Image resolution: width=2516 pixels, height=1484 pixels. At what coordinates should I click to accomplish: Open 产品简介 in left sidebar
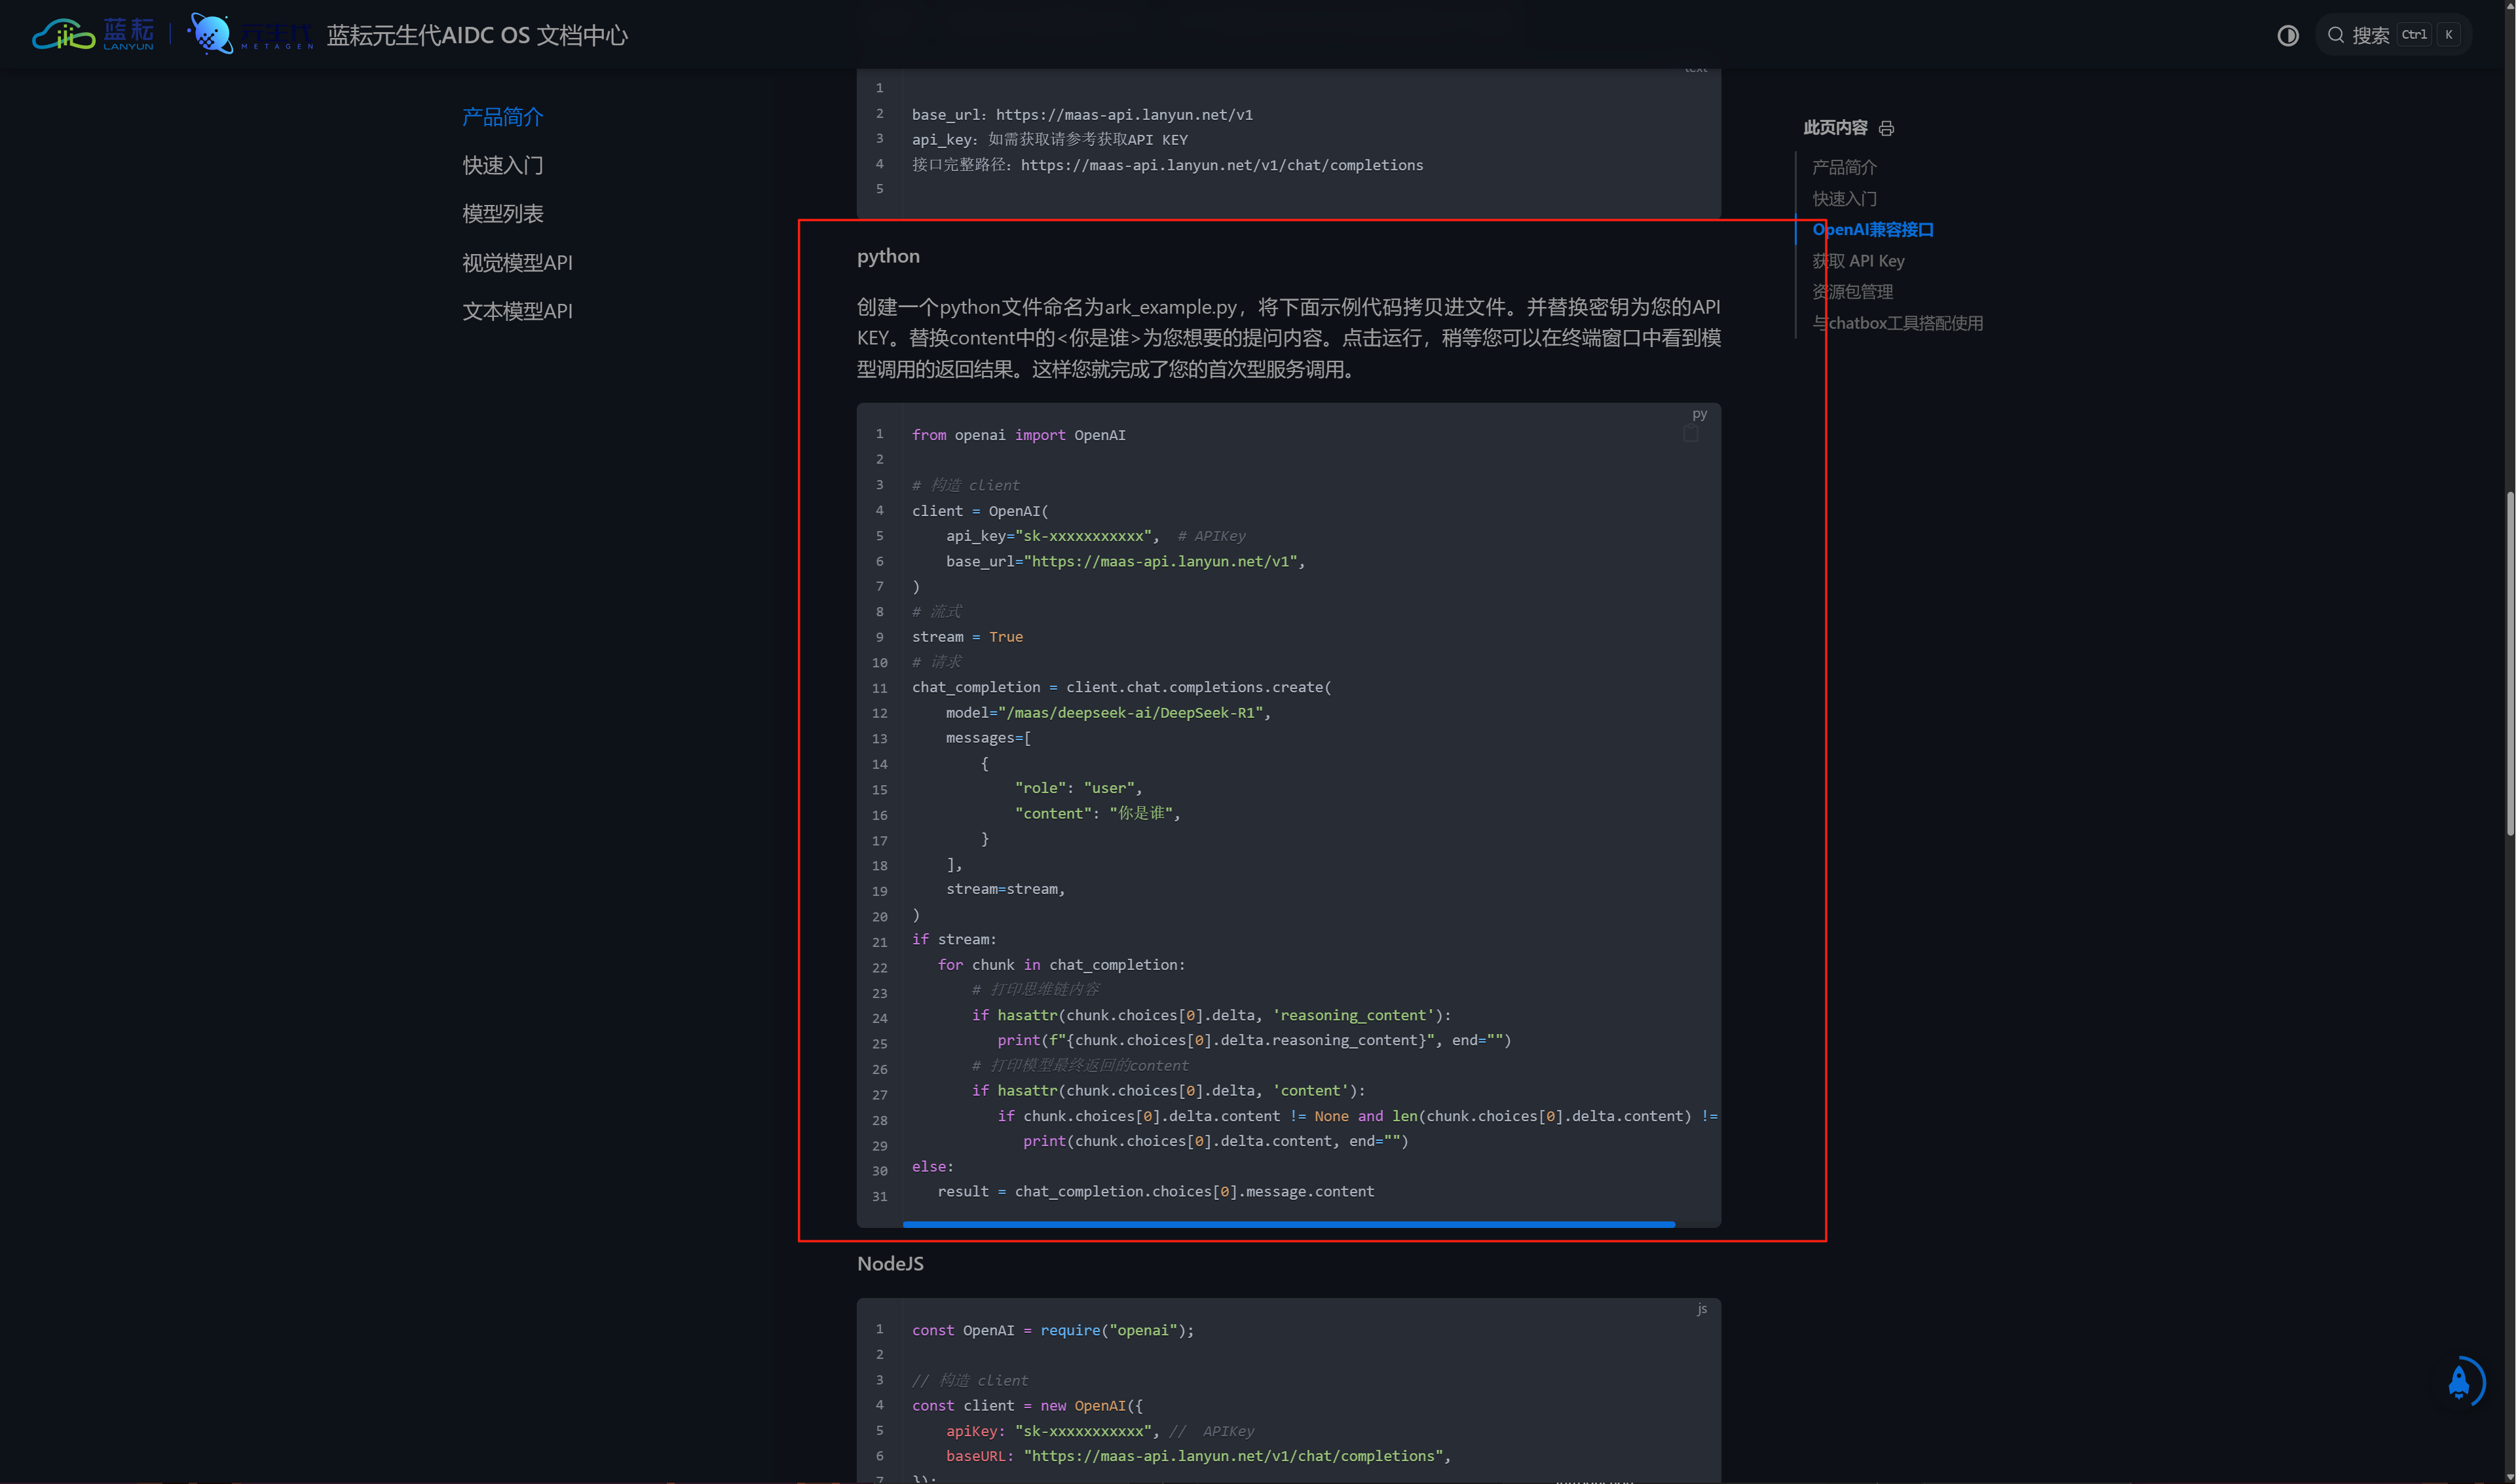click(x=502, y=117)
